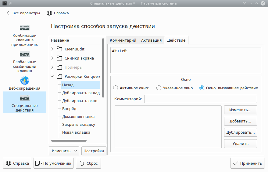Image resolution: width=268 pixels, height=172 pixels.
Task: Click the horizontal scrollbar under the action tree
Action: (69, 141)
